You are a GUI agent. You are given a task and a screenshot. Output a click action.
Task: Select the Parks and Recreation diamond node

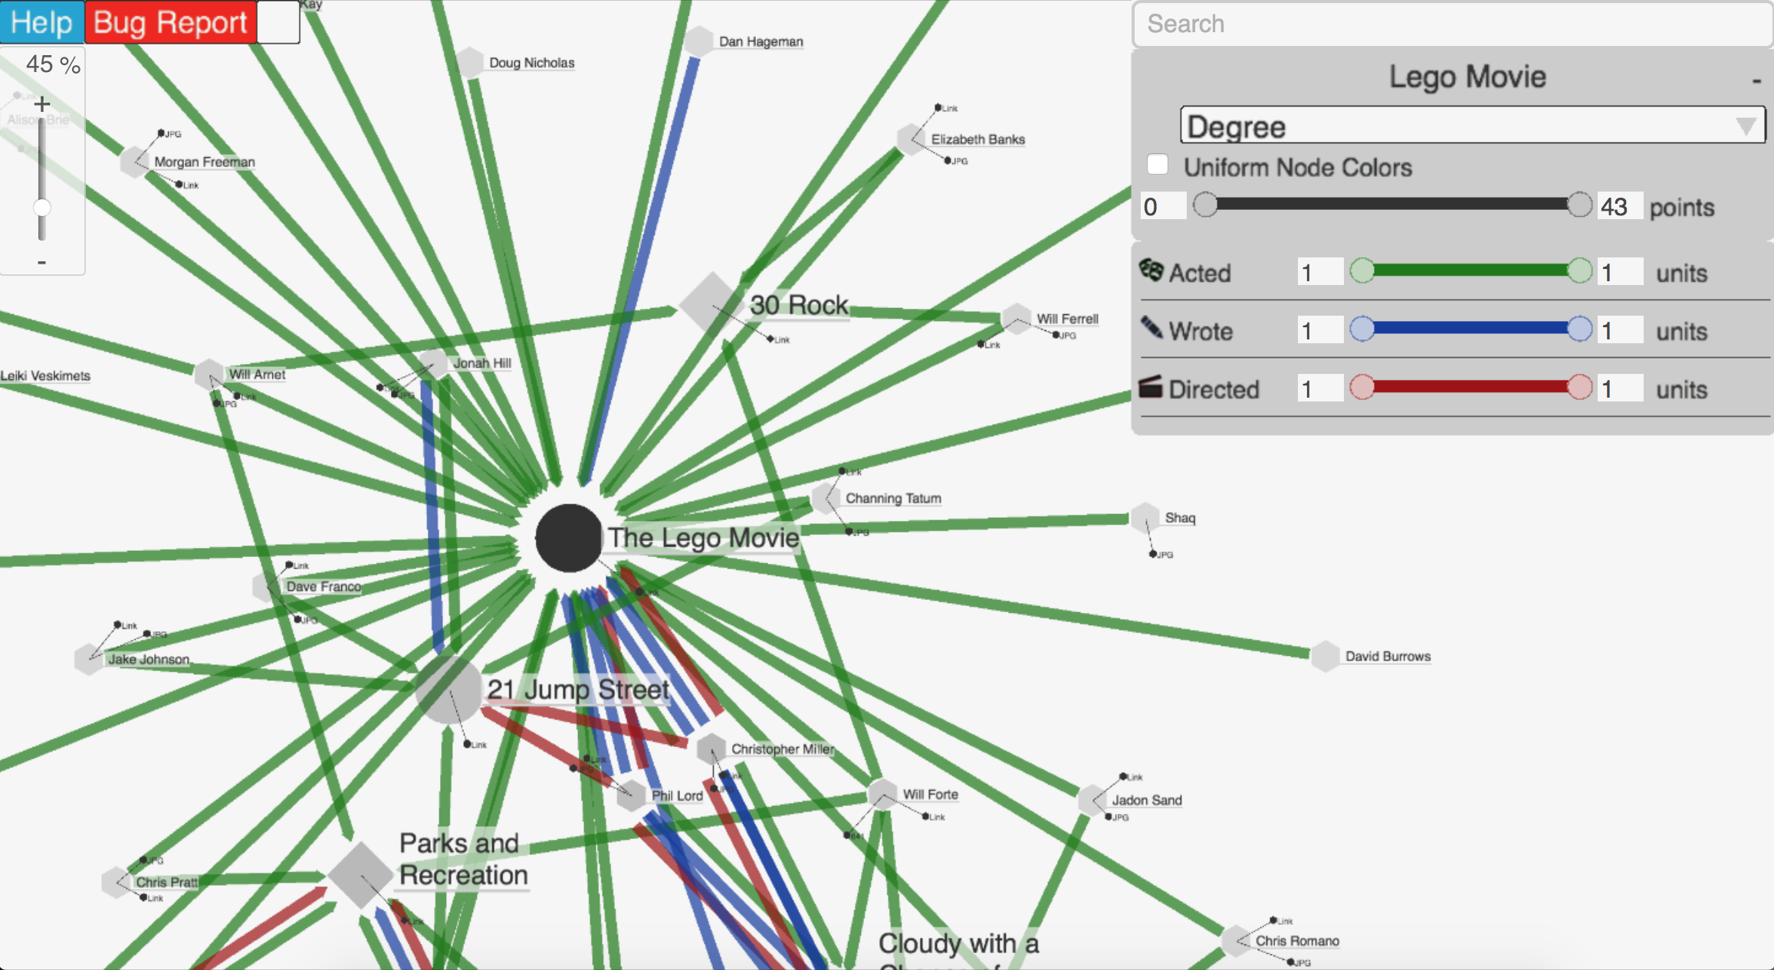[360, 875]
